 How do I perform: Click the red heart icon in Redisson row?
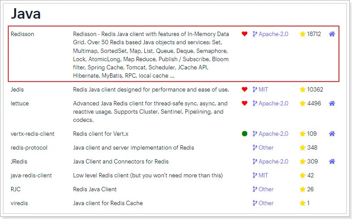click(245, 34)
